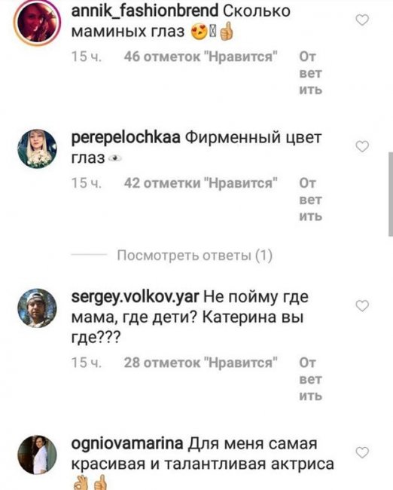Open annik_fashionbrend username link
This screenshot has height=490, width=393.
coord(145,11)
